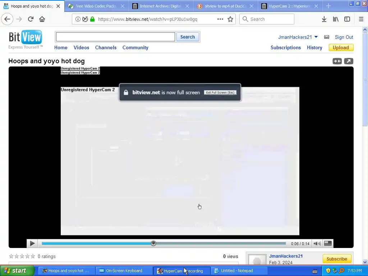Focus the browser Search box
368x276 pixels.
(x=267, y=19)
